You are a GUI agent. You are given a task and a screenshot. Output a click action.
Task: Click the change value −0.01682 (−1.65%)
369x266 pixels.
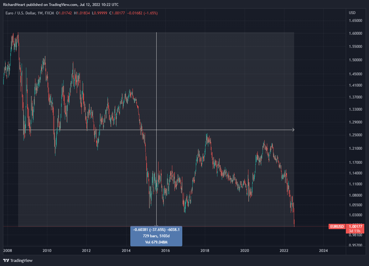click(x=143, y=13)
